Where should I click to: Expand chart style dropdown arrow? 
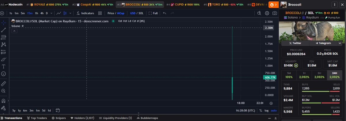pyautogui.click(x=70, y=13)
